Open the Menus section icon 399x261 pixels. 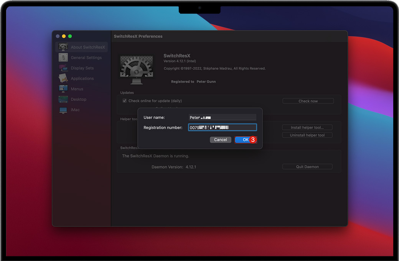point(63,89)
